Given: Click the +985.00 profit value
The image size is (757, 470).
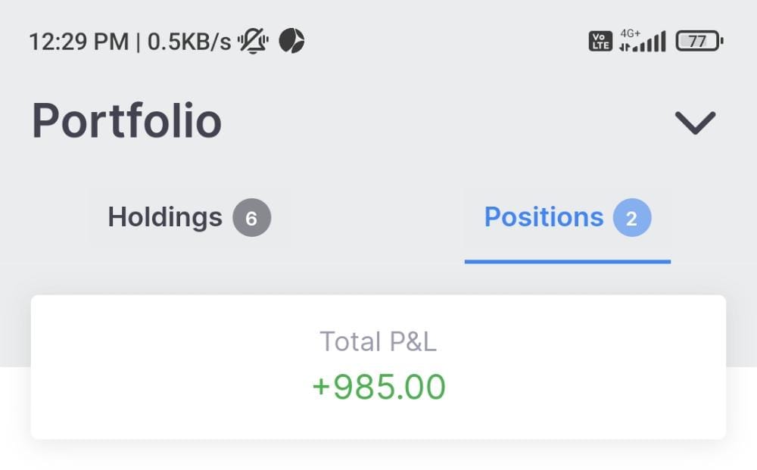Looking at the screenshot, I should coord(378,388).
